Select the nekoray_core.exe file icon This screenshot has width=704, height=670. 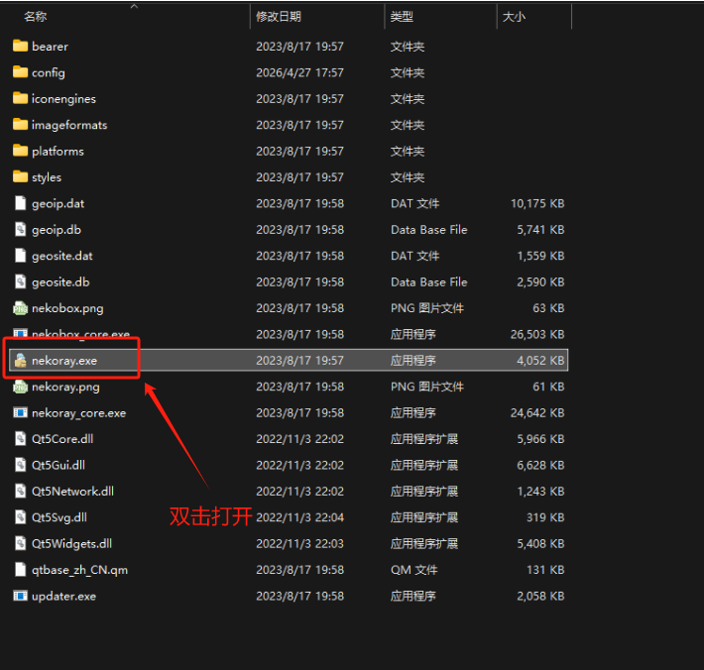pyautogui.click(x=20, y=412)
